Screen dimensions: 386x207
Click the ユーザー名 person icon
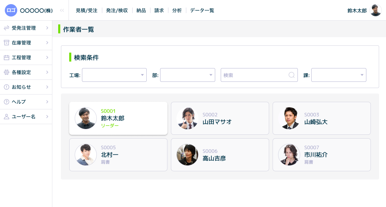click(x=6, y=117)
